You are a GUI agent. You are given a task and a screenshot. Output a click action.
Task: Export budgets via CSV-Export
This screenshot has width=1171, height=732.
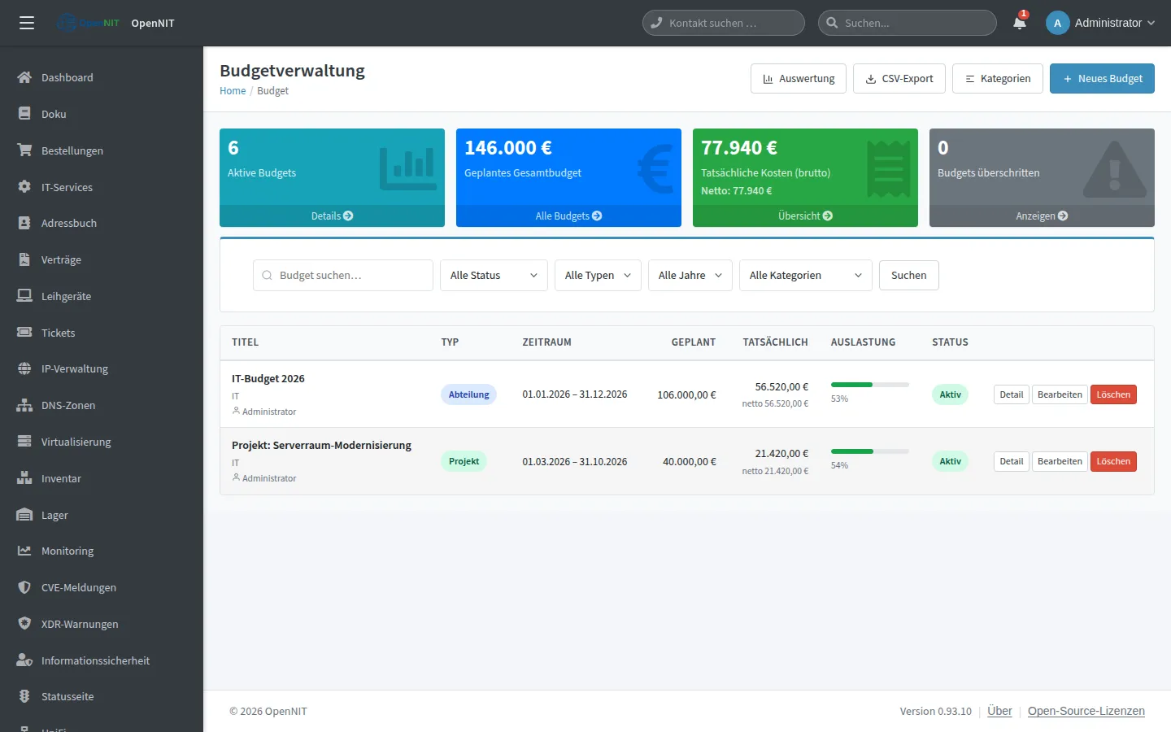coord(899,79)
